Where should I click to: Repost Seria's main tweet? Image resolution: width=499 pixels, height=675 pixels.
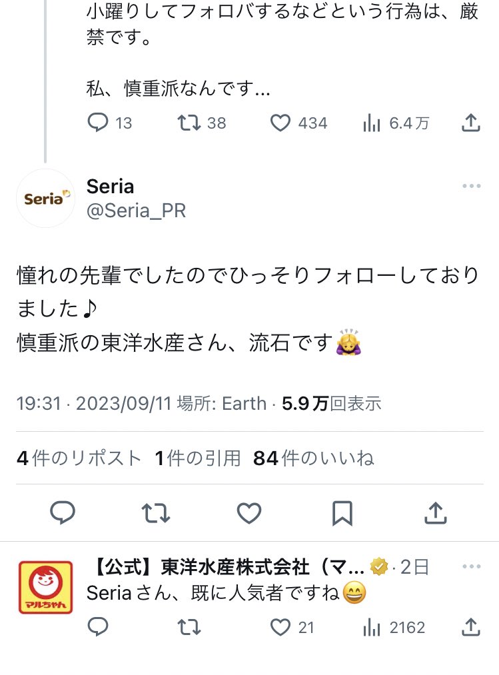(156, 512)
